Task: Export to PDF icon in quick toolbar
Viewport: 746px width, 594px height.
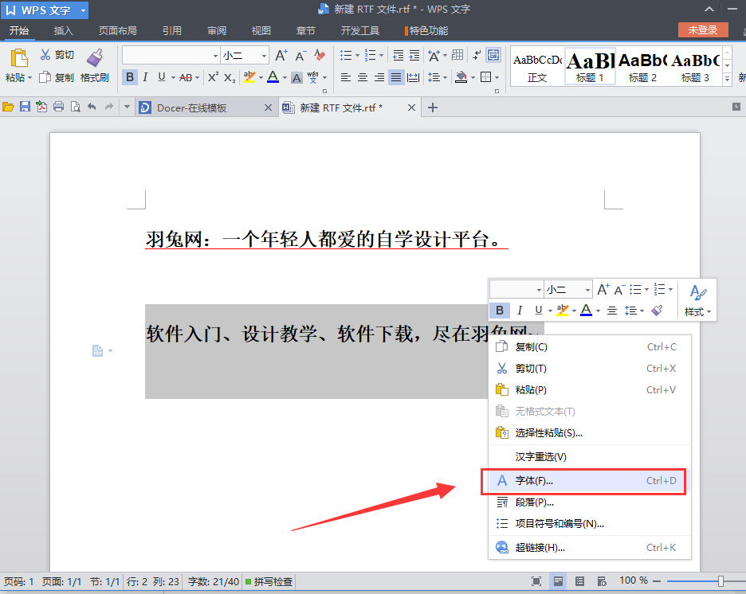Action: point(41,107)
